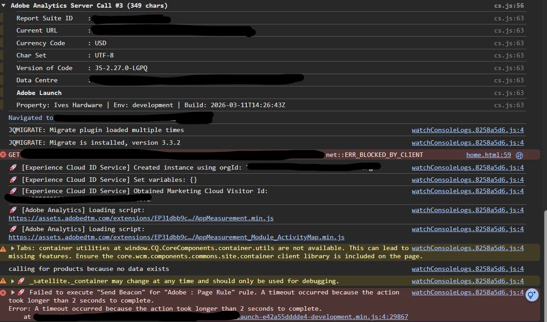Select the 'Data Centre' label
The width and height of the screenshot is (547, 322).
[37, 80]
